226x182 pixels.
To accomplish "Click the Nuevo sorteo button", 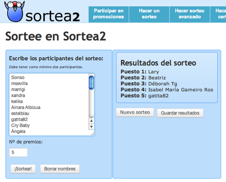I will [x=135, y=112].
